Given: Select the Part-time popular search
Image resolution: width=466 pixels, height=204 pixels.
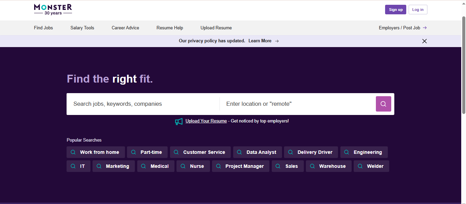Looking at the screenshot, I should pyautogui.click(x=147, y=152).
